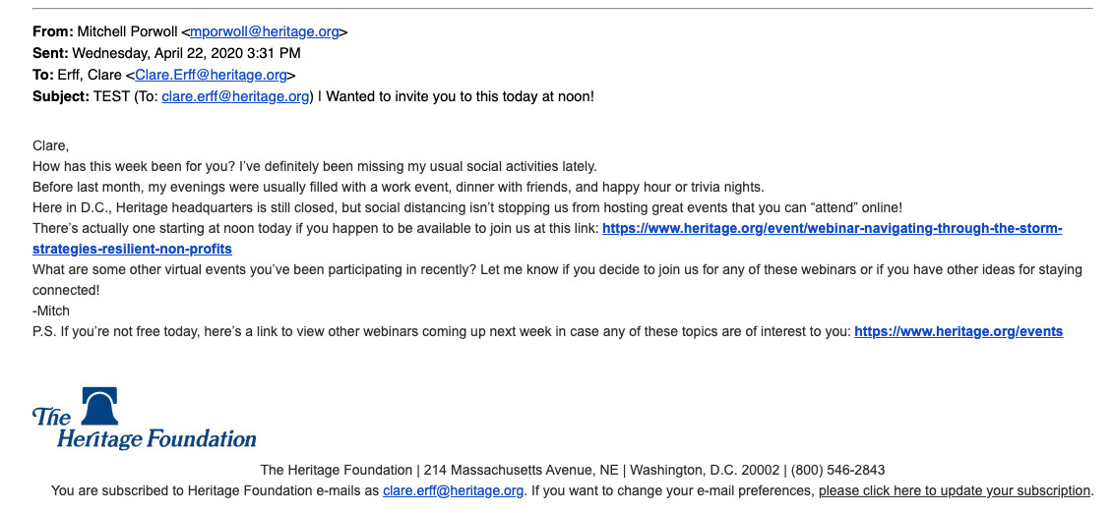Click the sender name Mitchell Porwoll

click(x=127, y=31)
